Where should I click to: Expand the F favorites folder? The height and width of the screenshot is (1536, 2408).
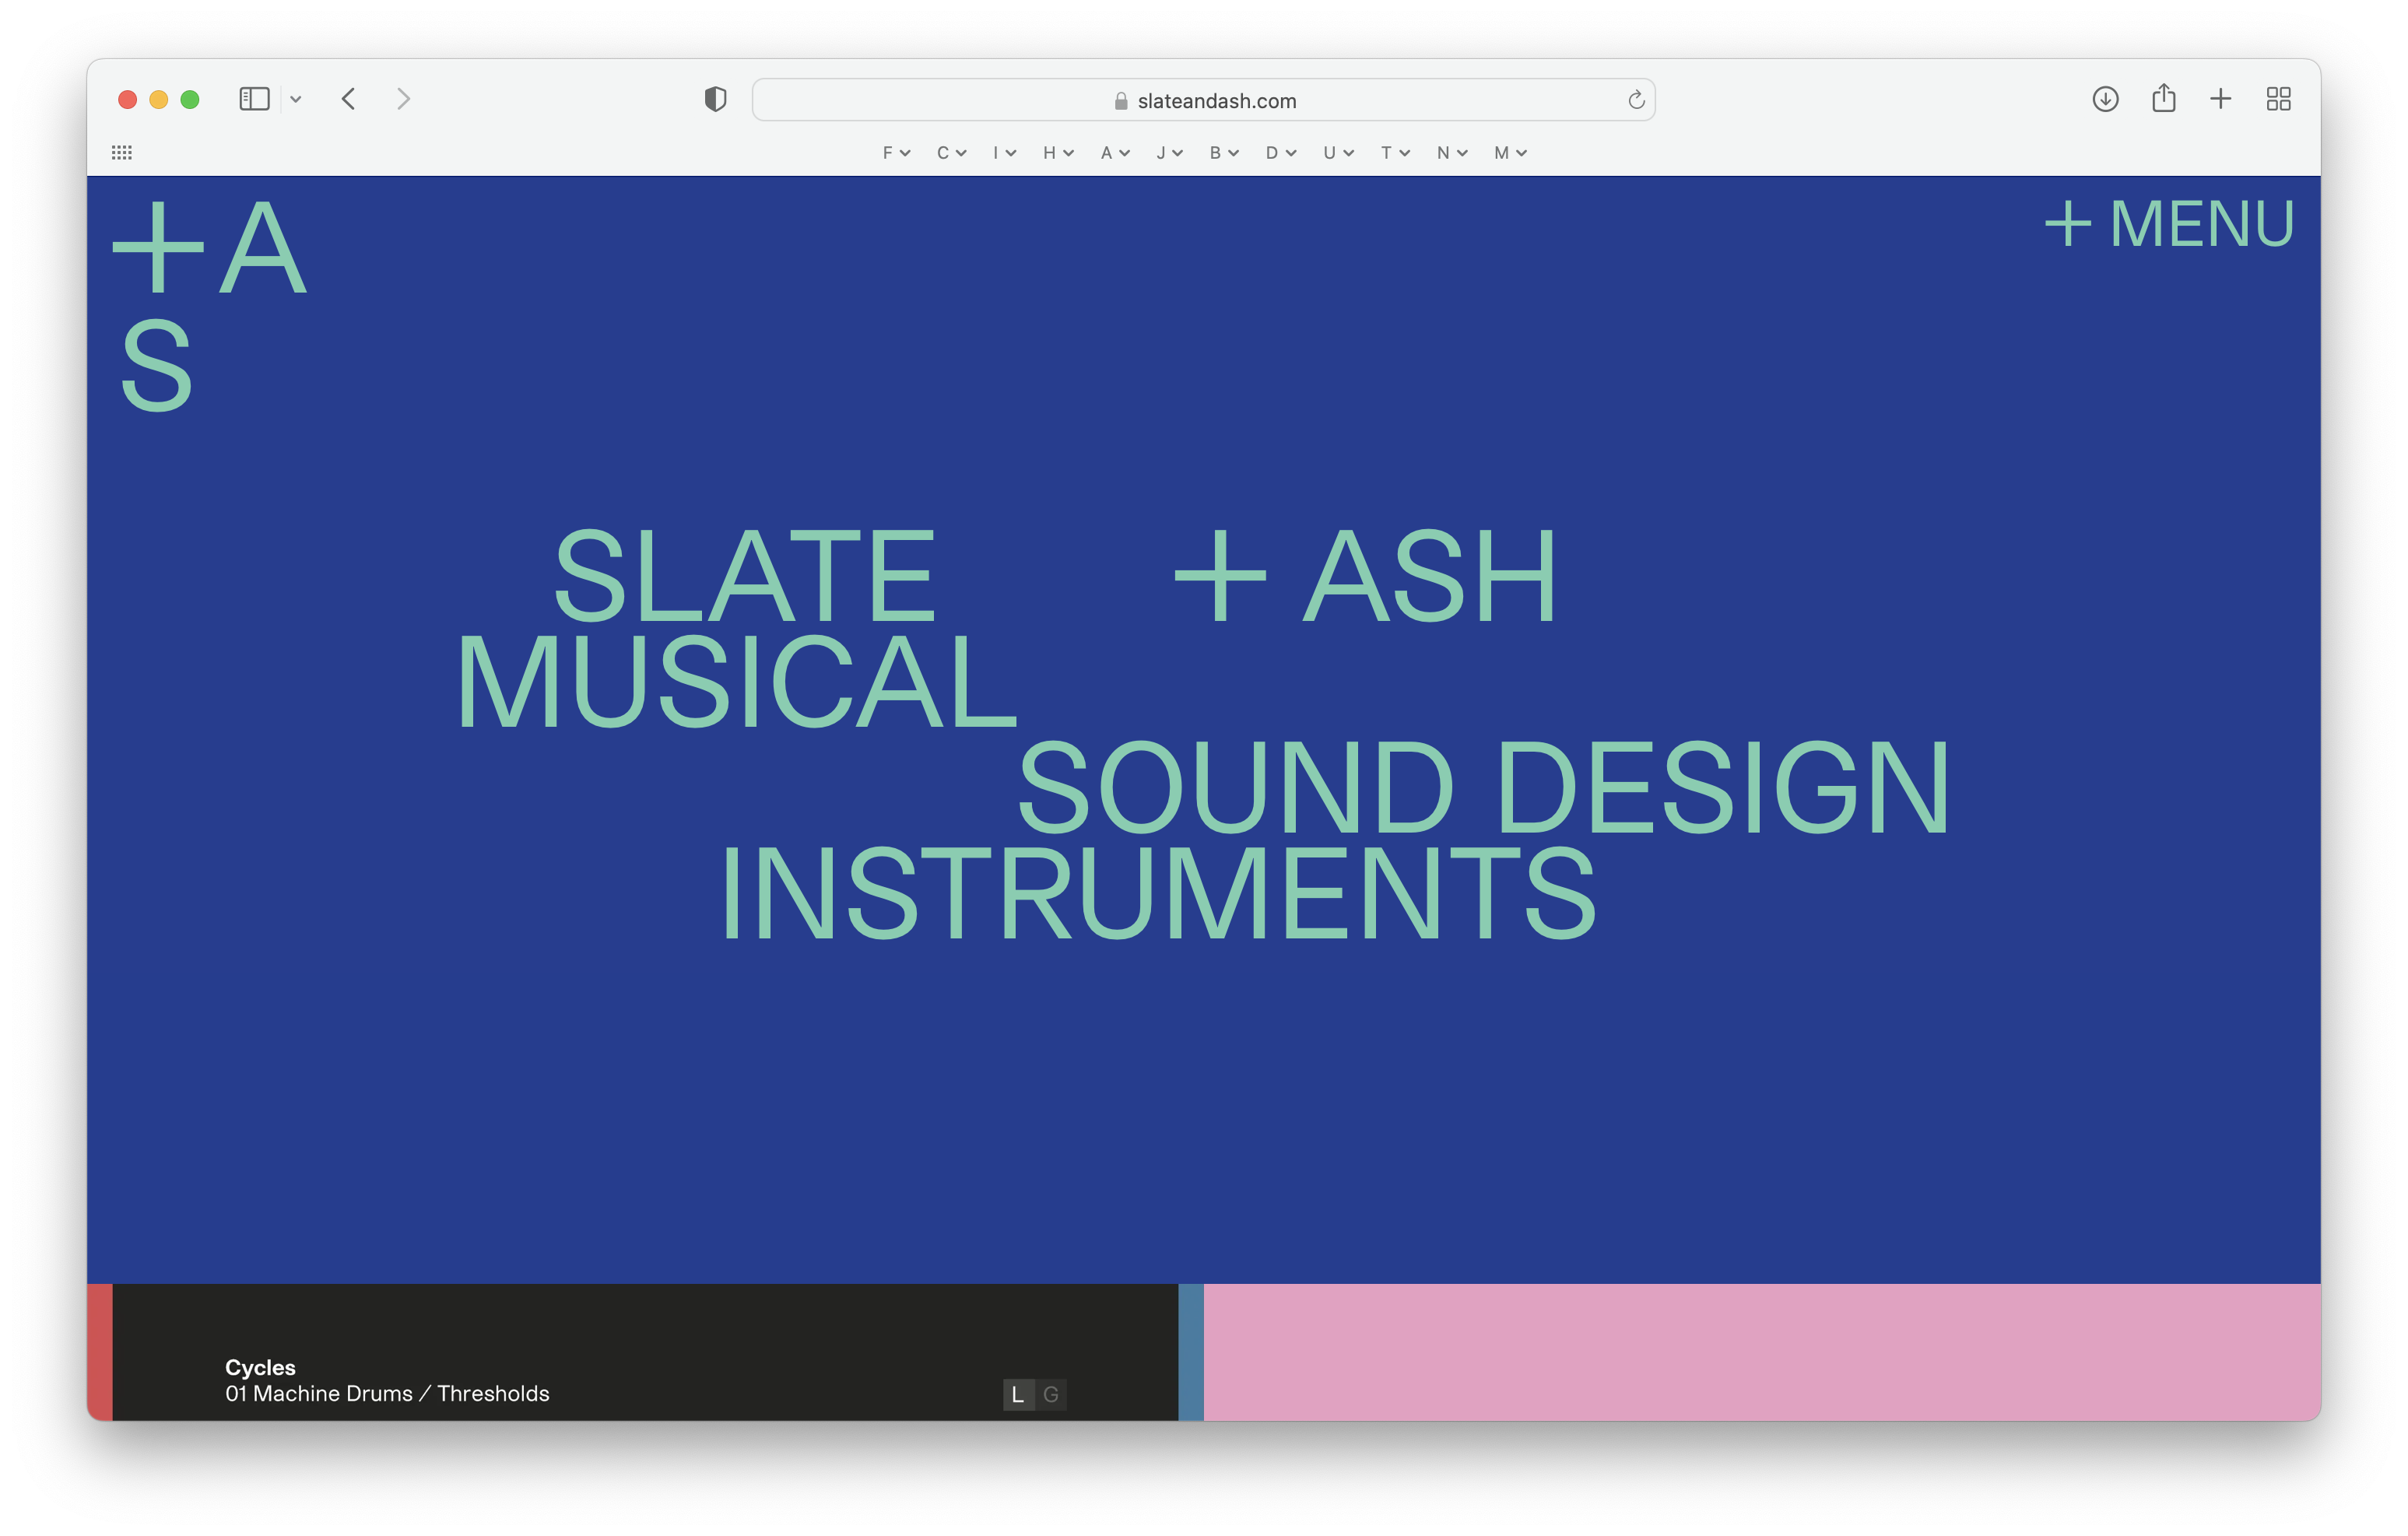tap(895, 153)
